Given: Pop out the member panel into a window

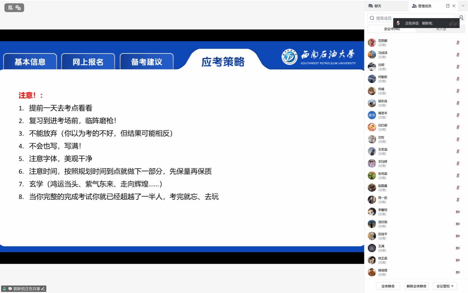Looking at the screenshot, I should [448, 6].
